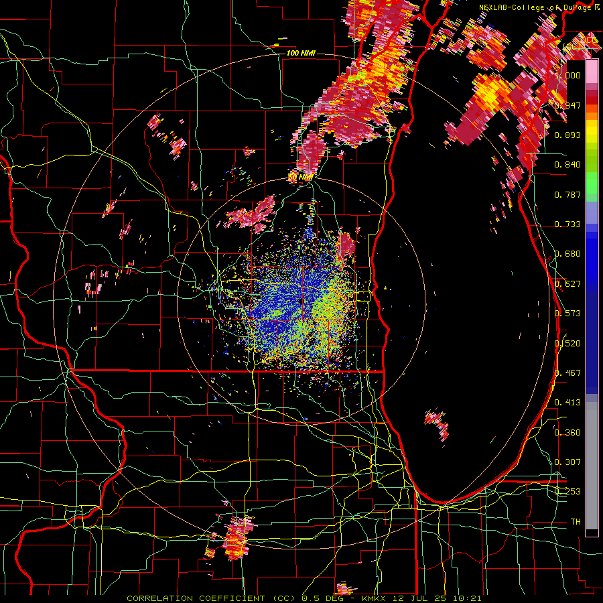
Task: Pick the light pink swatch atop color bar
Action: (x=592, y=72)
